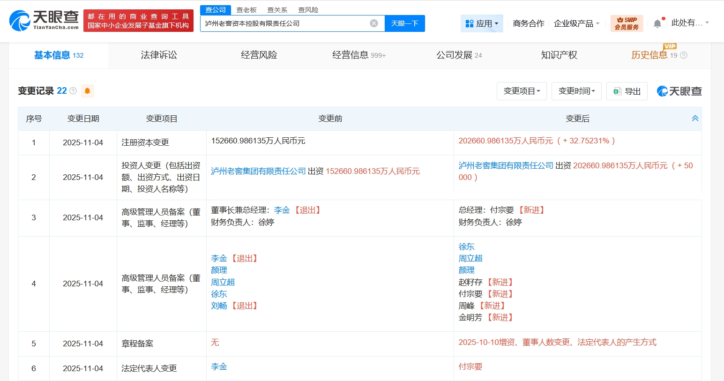The image size is (724, 381).
Task: Select the 查老板 search tab
Action: (x=246, y=10)
